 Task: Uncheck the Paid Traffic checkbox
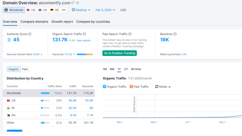131,86
